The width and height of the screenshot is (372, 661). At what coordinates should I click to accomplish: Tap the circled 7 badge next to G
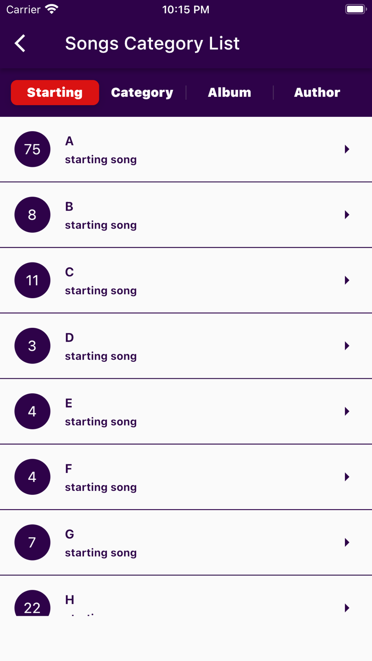pyautogui.click(x=32, y=543)
